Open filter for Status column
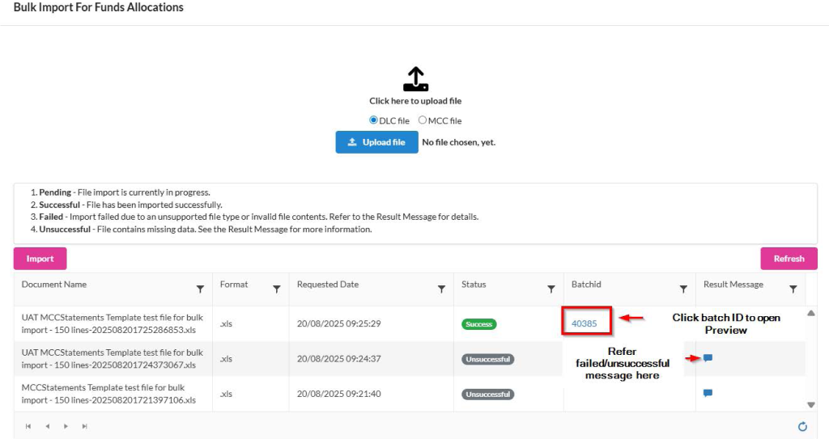The height and width of the screenshot is (439, 829). pyautogui.click(x=551, y=289)
